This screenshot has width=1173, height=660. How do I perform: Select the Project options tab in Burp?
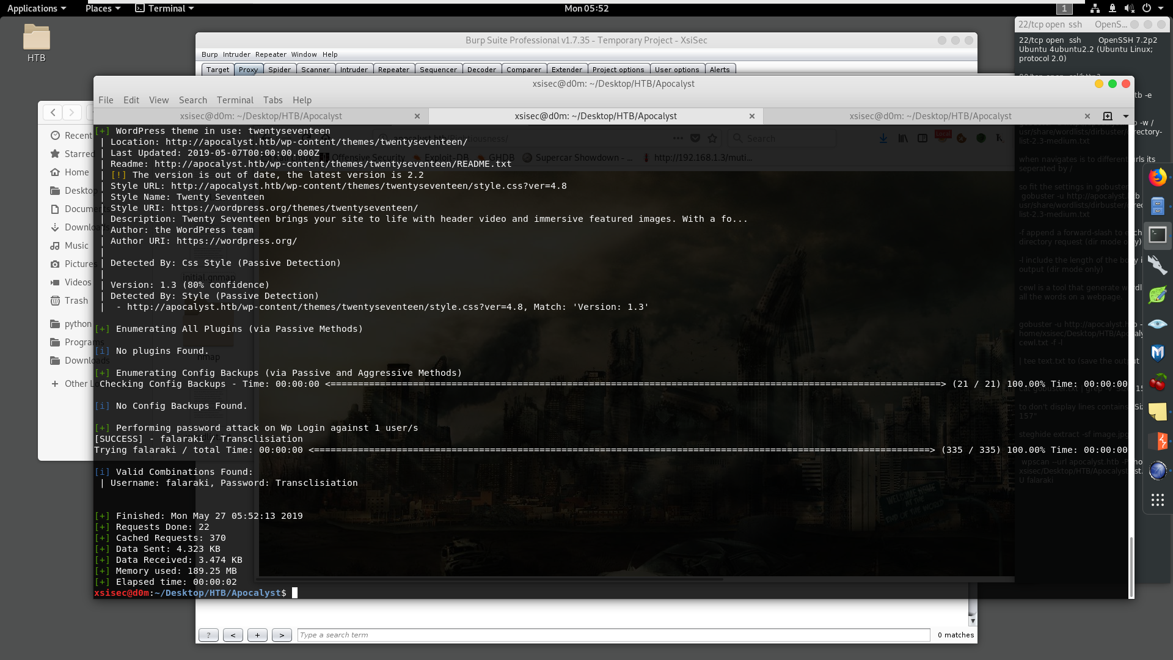point(618,70)
